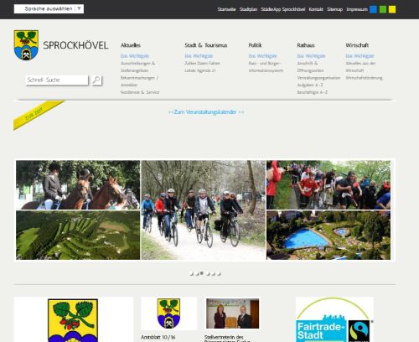
Task: Select the first slideshow dot
Action: point(191,274)
